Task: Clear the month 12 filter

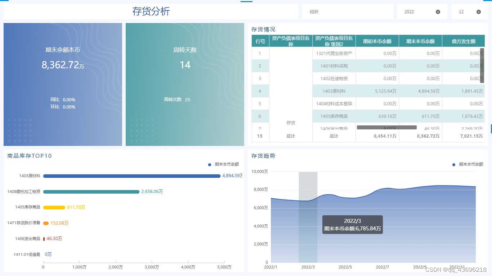Action: pos(479,12)
